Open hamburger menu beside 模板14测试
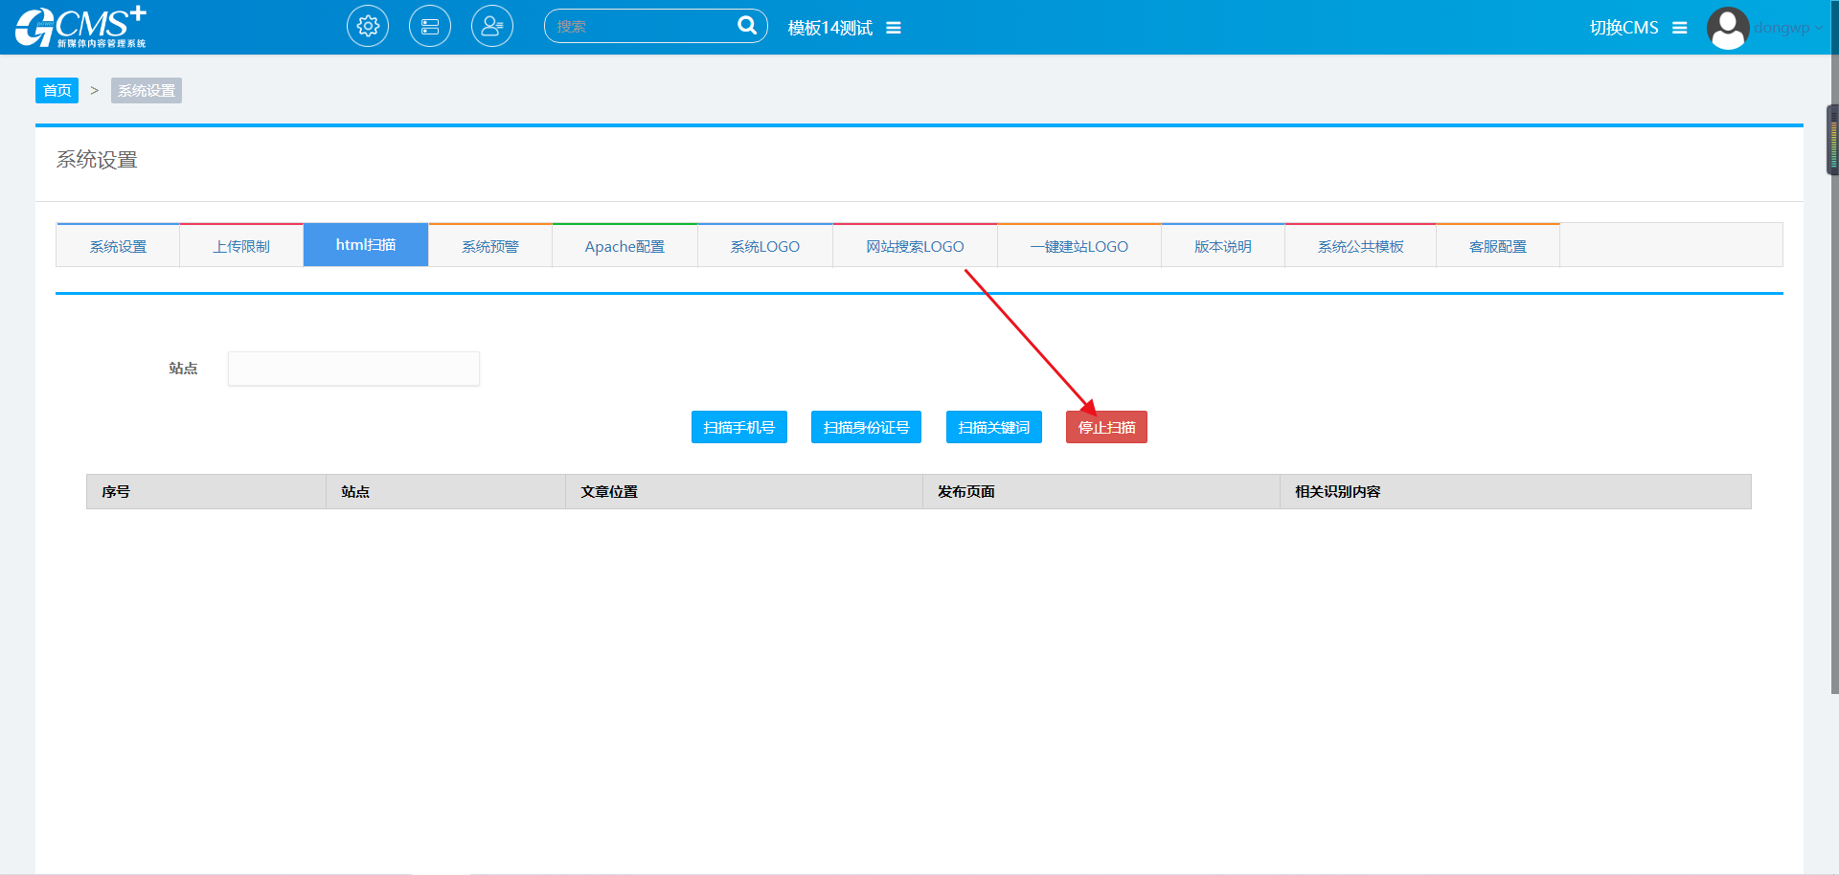 (x=894, y=28)
